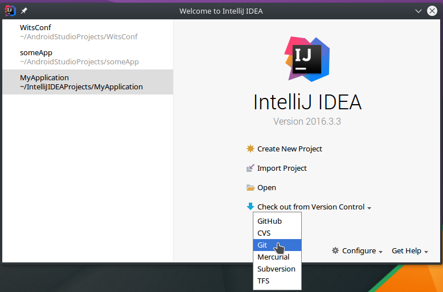Open an existing project via Open
The height and width of the screenshot is (292, 443).
(x=266, y=188)
